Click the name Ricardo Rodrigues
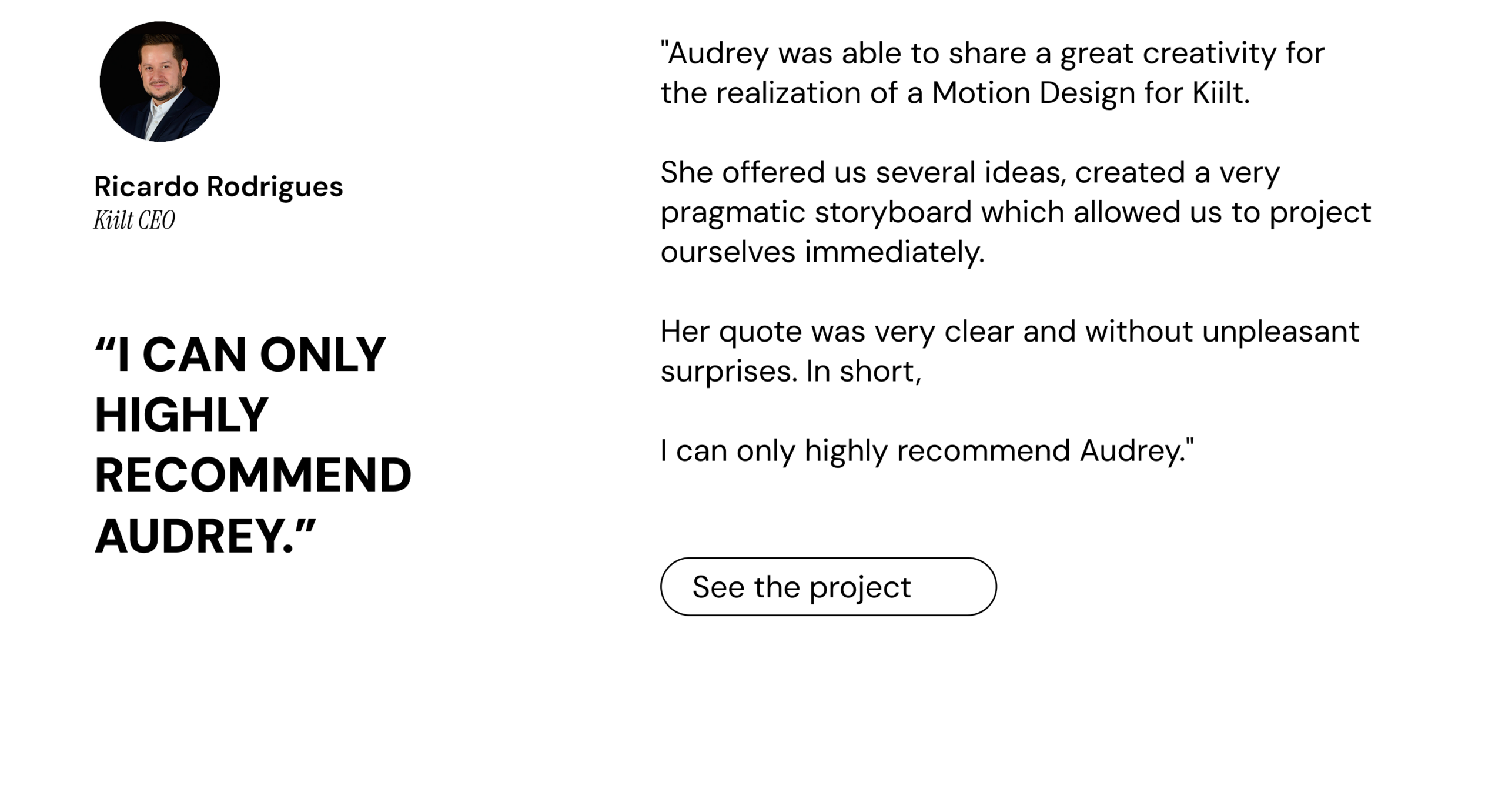Viewport: 1505px width, 789px height. [x=218, y=187]
